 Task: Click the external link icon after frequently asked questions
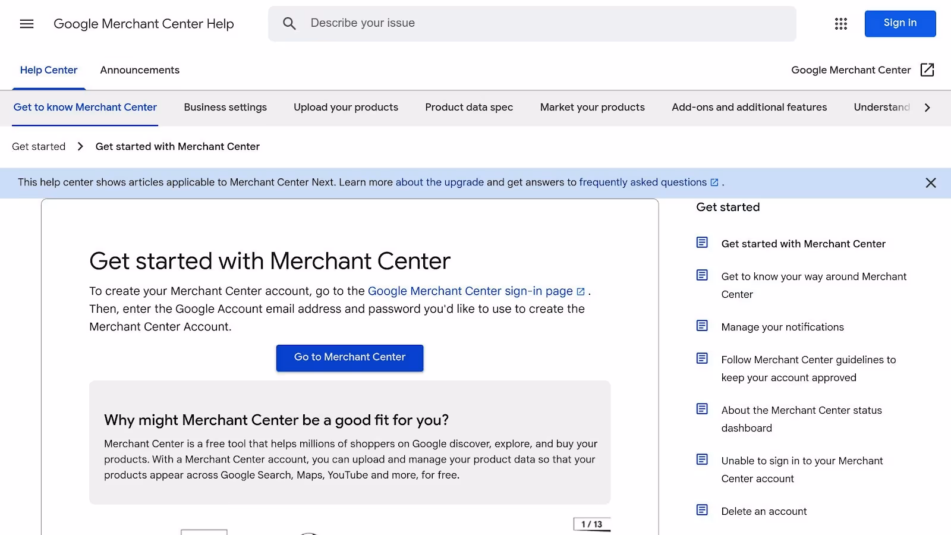coord(714,182)
